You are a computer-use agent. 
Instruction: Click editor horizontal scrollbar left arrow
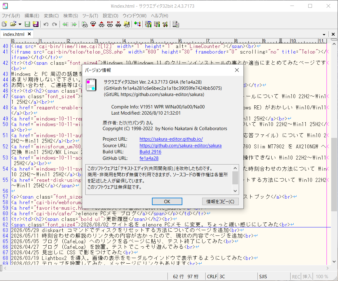pyautogui.click(x=5, y=268)
